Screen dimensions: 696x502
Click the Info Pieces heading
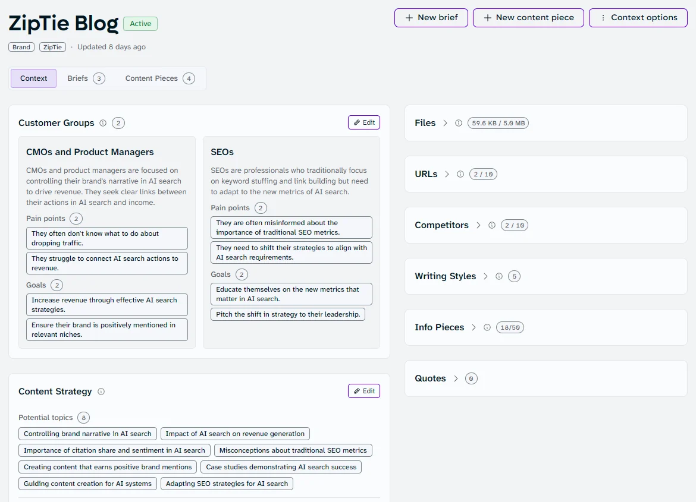440,327
